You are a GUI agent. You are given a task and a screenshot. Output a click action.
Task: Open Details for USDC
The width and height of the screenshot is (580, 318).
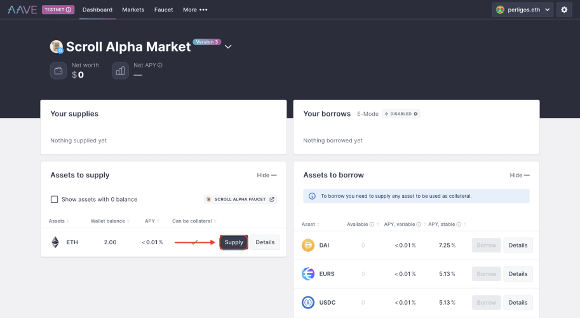(x=518, y=303)
